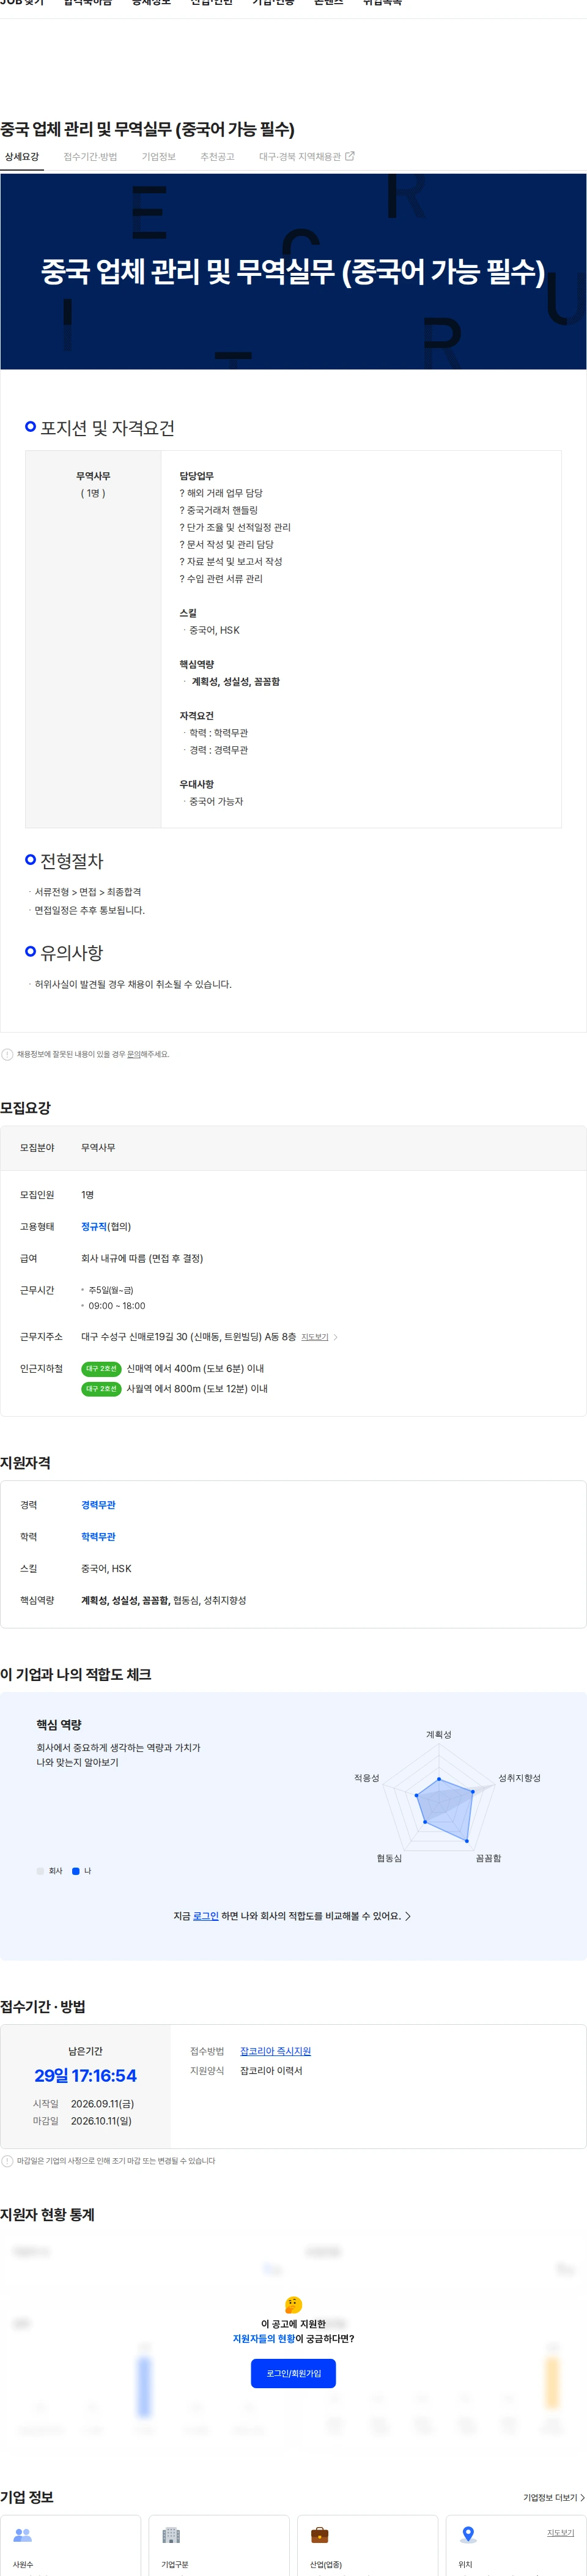Screen dimensions: 587x2576
Task: Click the 유의사항 bullet icon
Action: pos(30,952)
